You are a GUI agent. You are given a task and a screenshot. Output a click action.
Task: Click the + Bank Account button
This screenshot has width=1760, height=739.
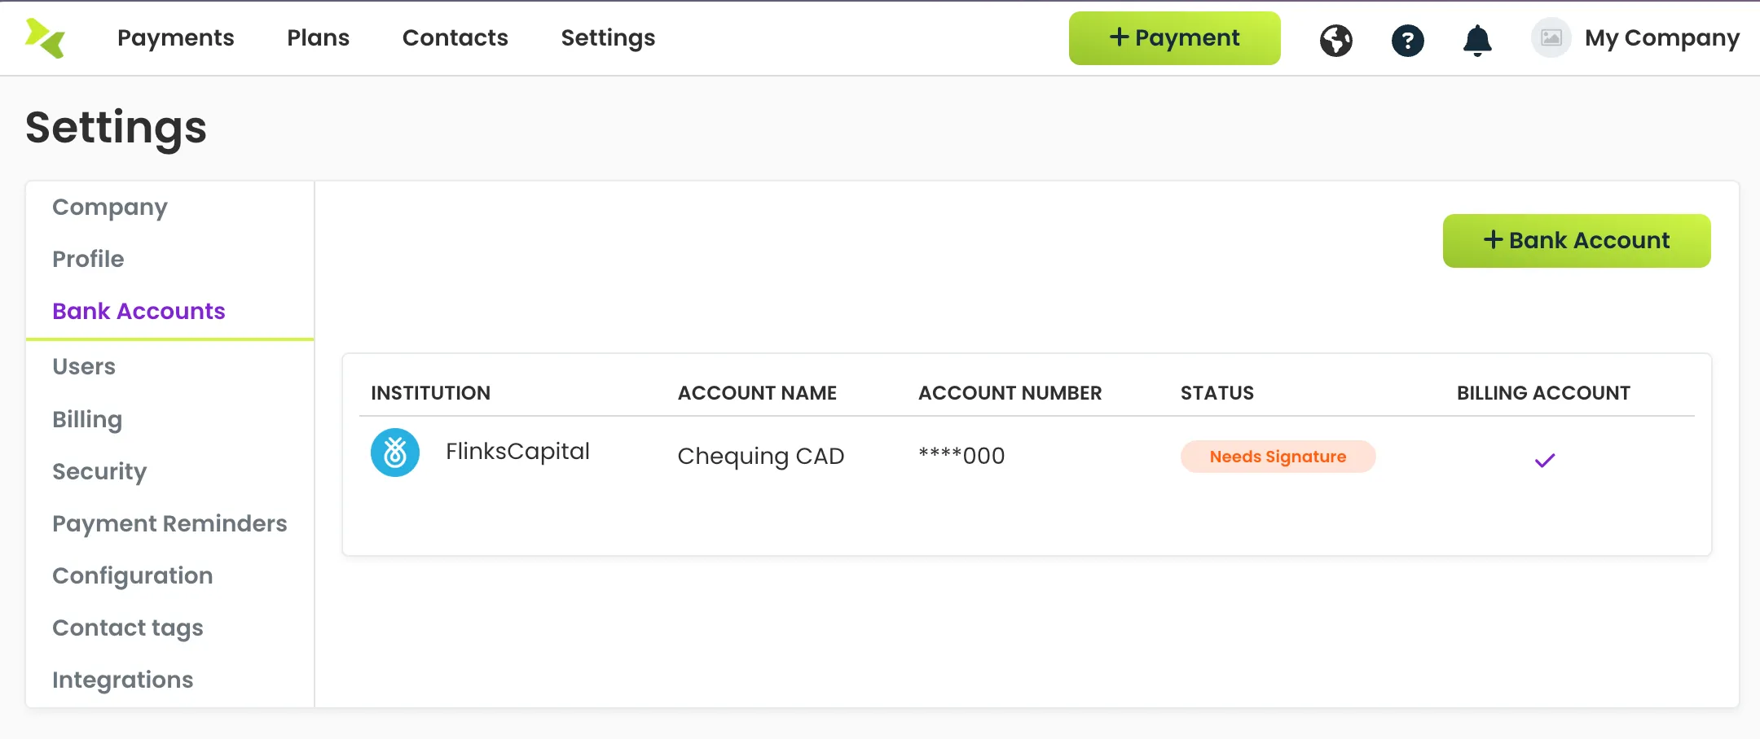(x=1577, y=241)
